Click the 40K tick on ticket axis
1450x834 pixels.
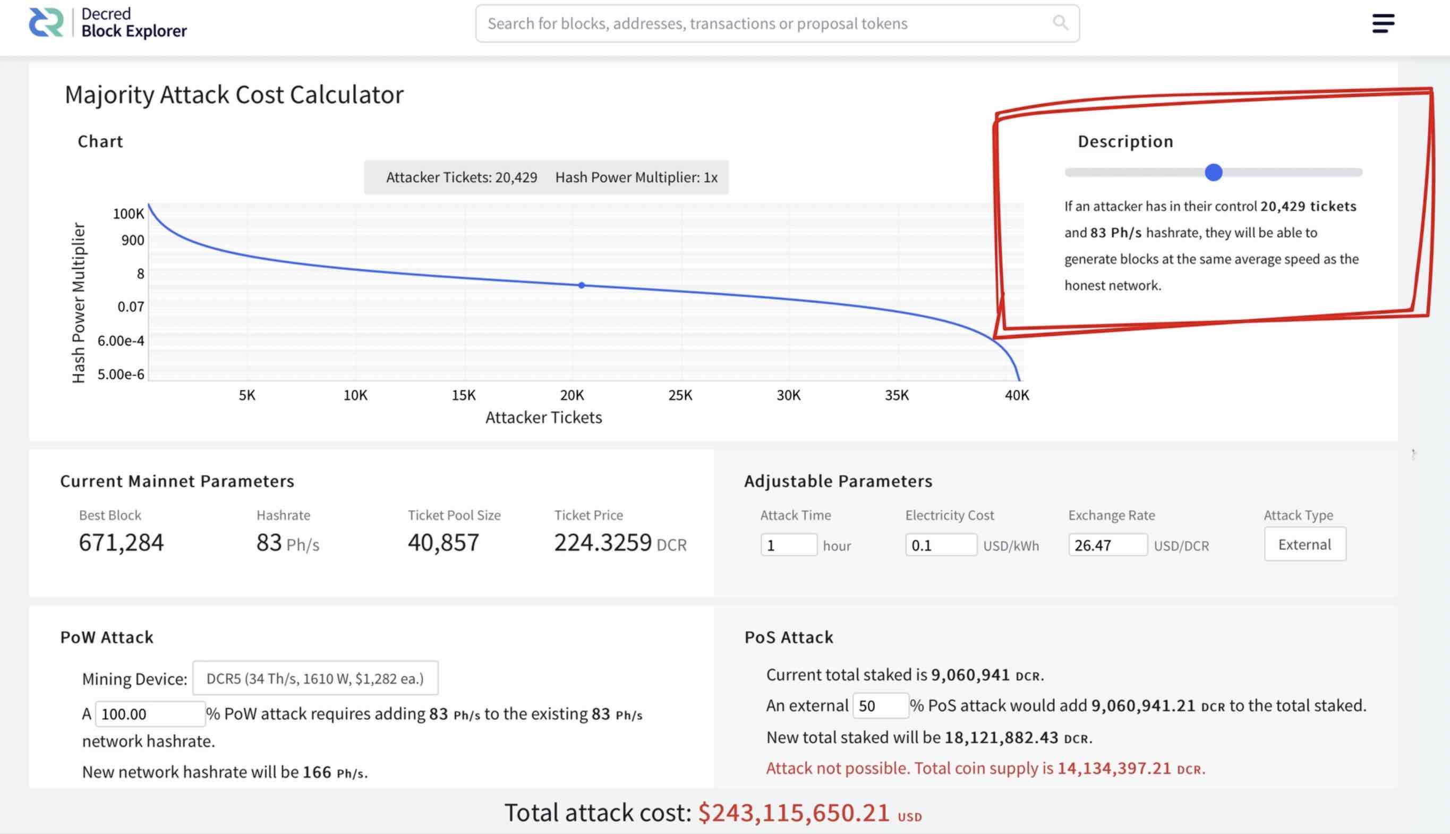tap(1017, 395)
